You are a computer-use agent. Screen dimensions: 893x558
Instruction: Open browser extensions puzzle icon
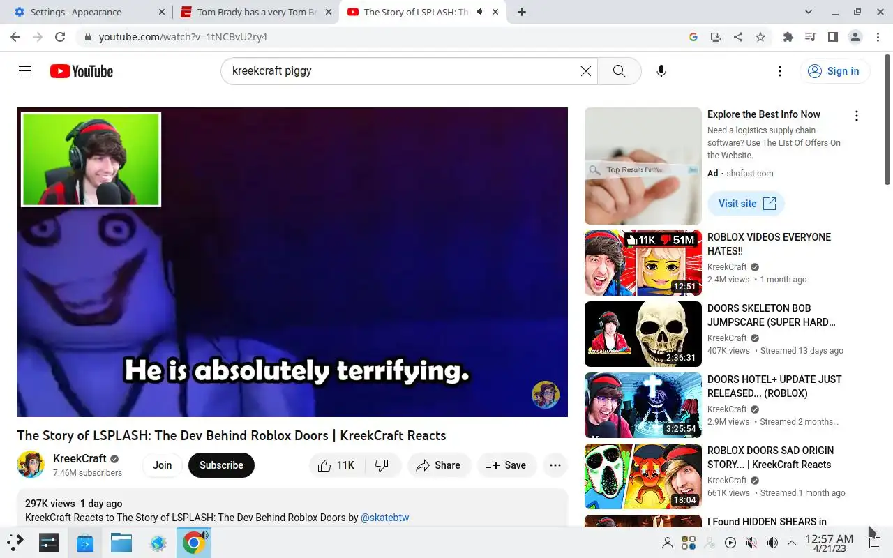coord(788,37)
